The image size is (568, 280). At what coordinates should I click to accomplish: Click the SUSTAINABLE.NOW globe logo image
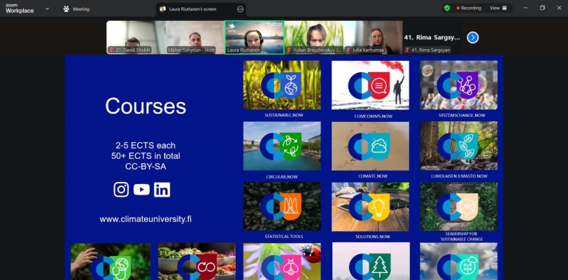(x=282, y=85)
